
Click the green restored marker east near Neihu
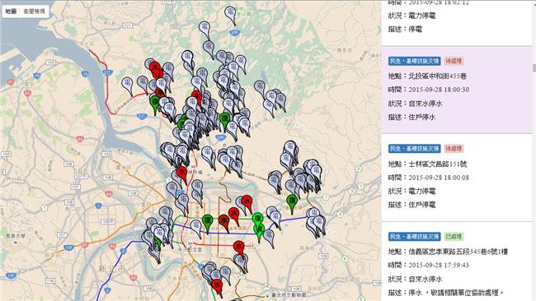(292, 202)
